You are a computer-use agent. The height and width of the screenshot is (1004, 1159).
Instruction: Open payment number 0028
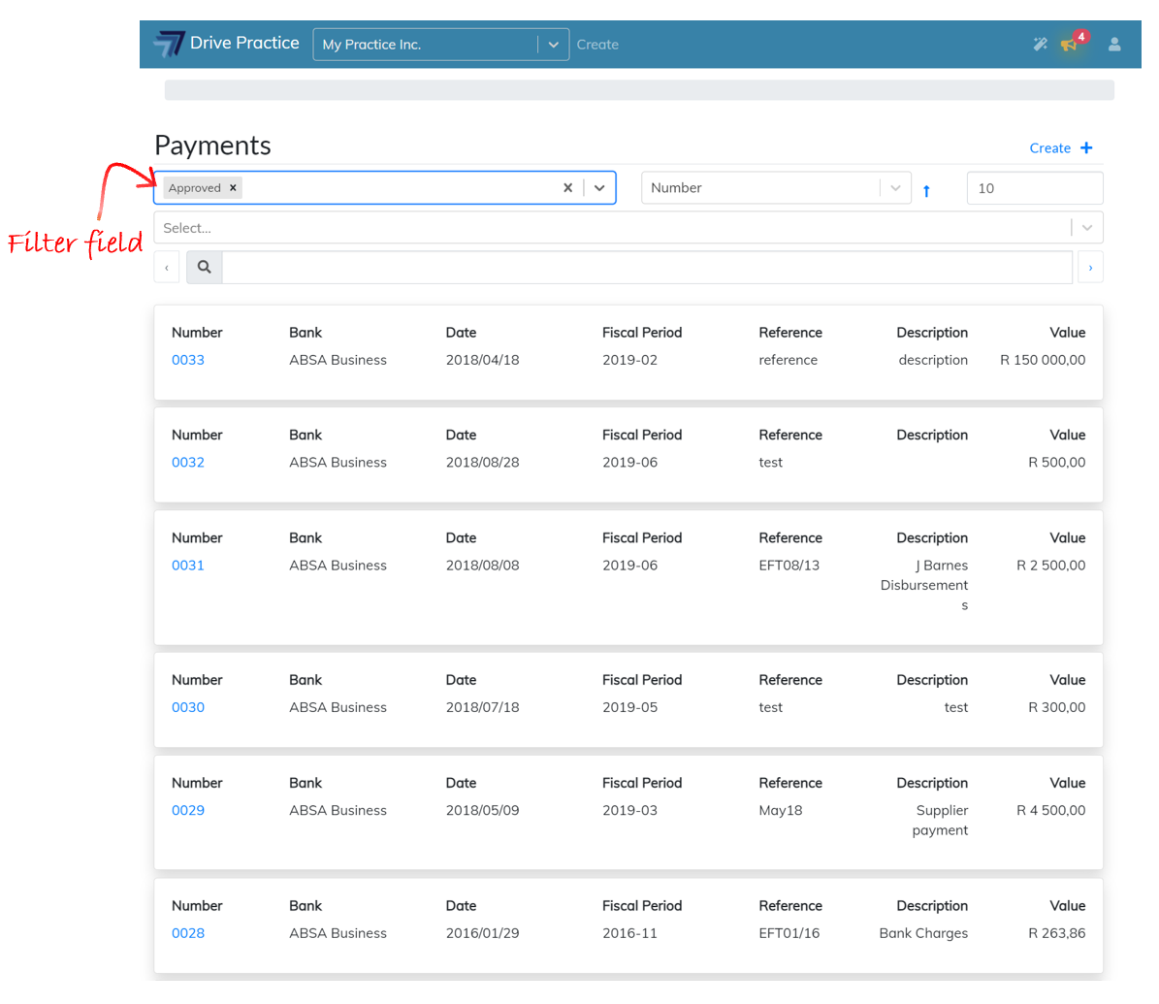[x=188, y=933]
